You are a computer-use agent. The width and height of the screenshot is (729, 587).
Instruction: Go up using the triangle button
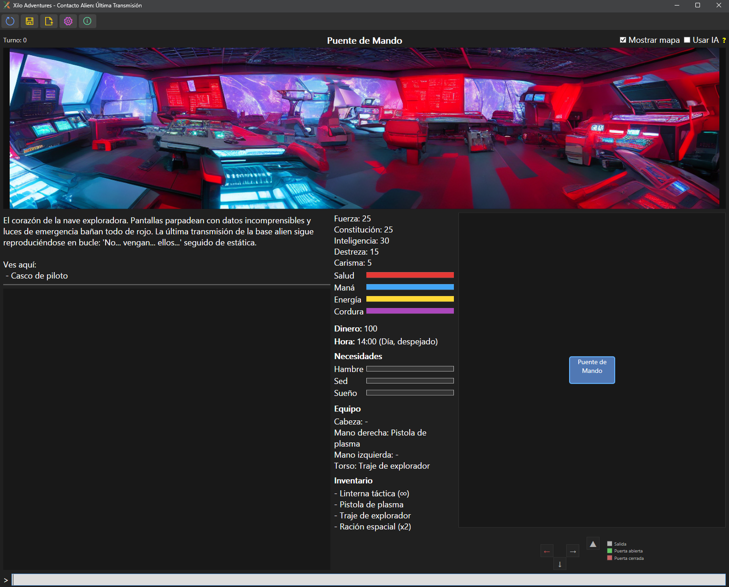coord(593,544)
